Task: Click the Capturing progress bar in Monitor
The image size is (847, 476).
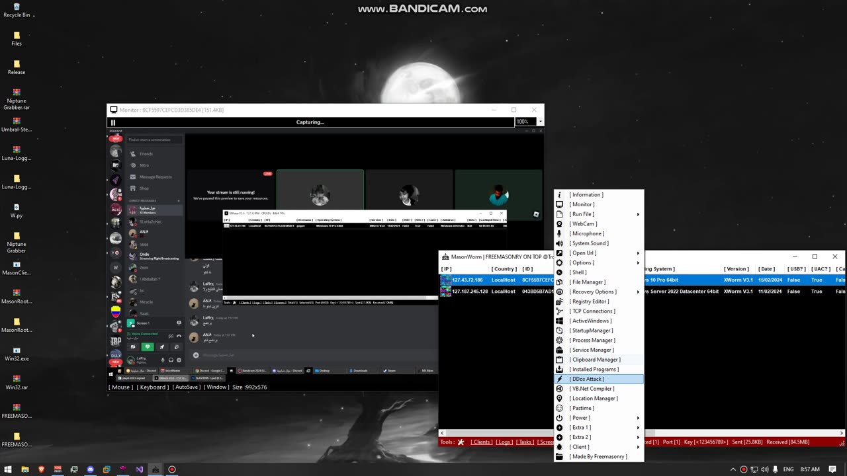Action: 310,122
